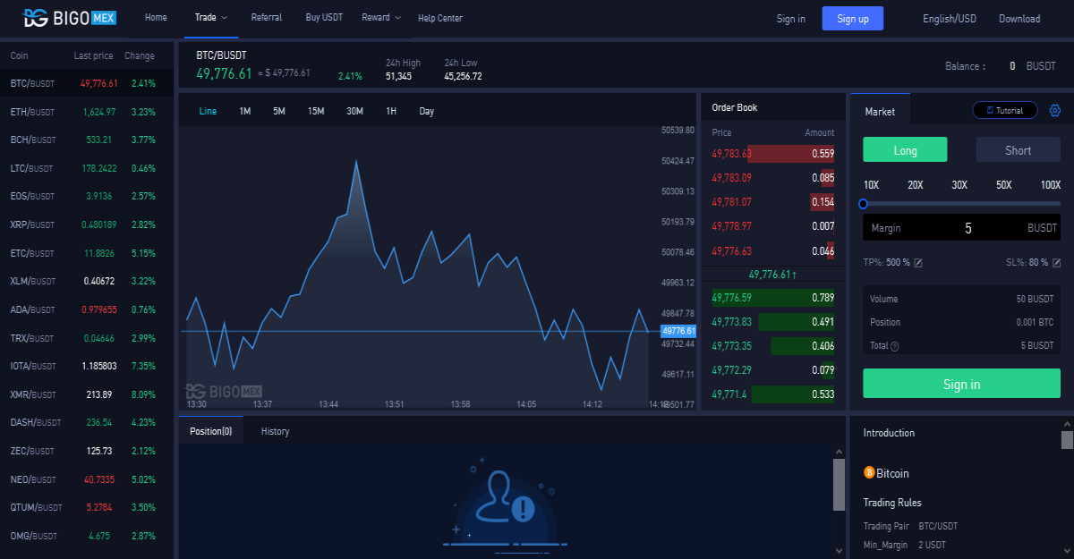Click the green Sign in button
This screenshot has width=1074, height=559.
click(x=962, y=384)
